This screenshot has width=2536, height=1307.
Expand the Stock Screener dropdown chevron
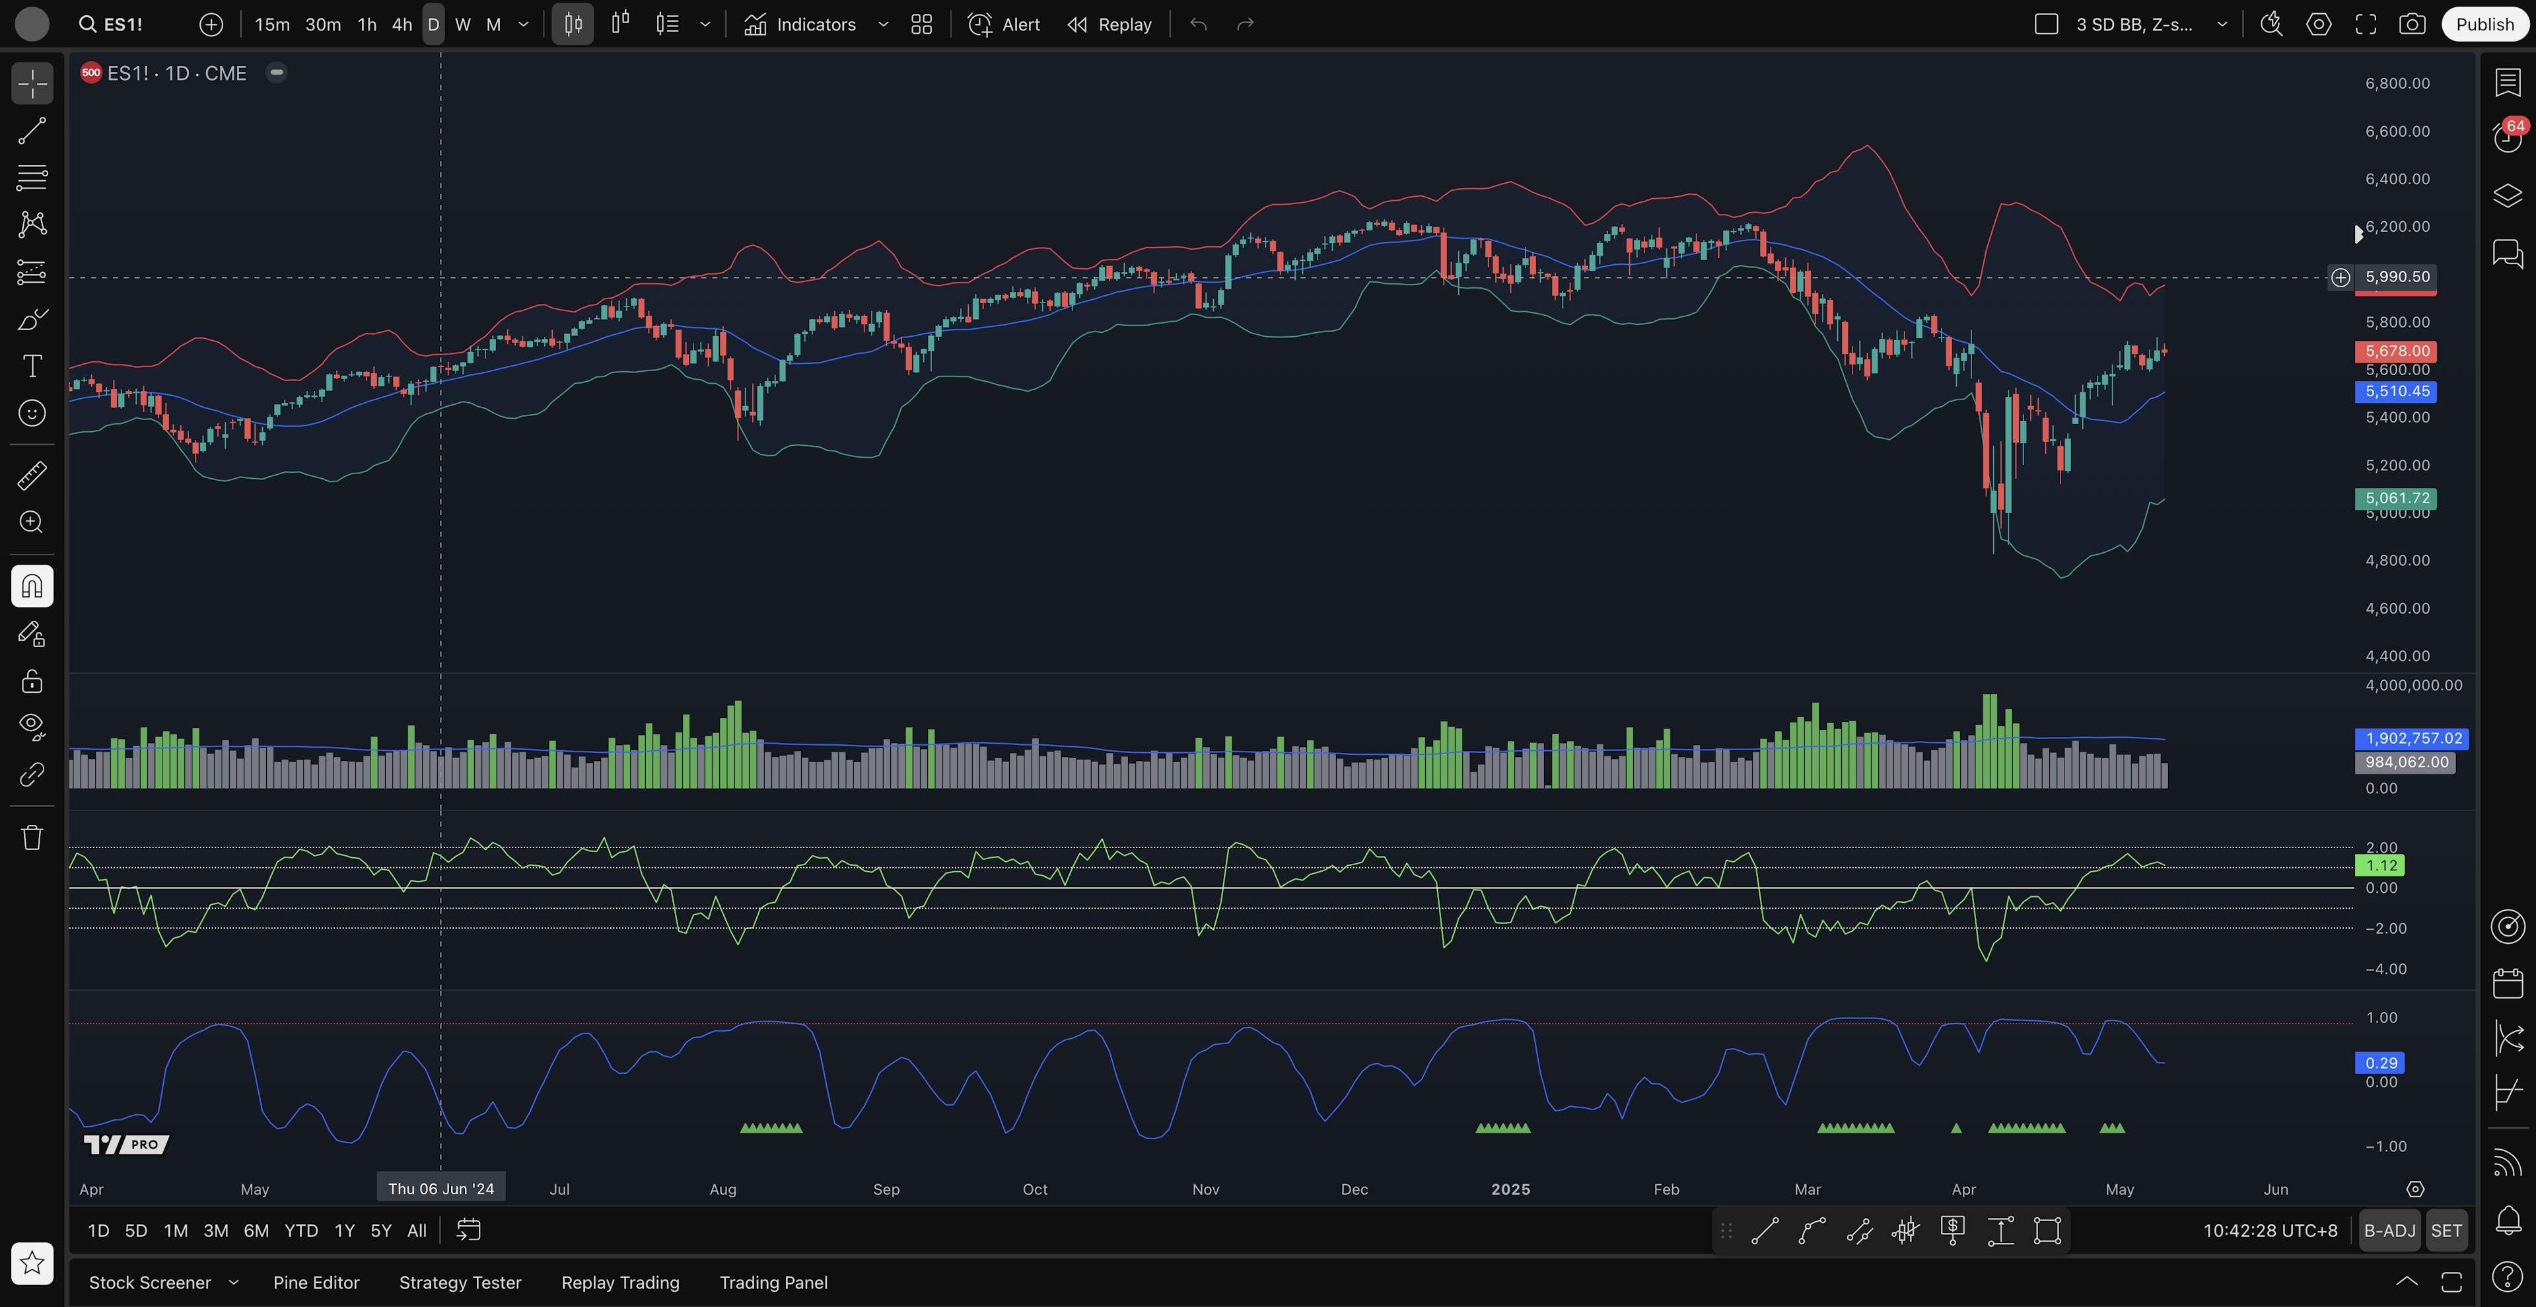pyautogui.click(x=234, y=1283)
